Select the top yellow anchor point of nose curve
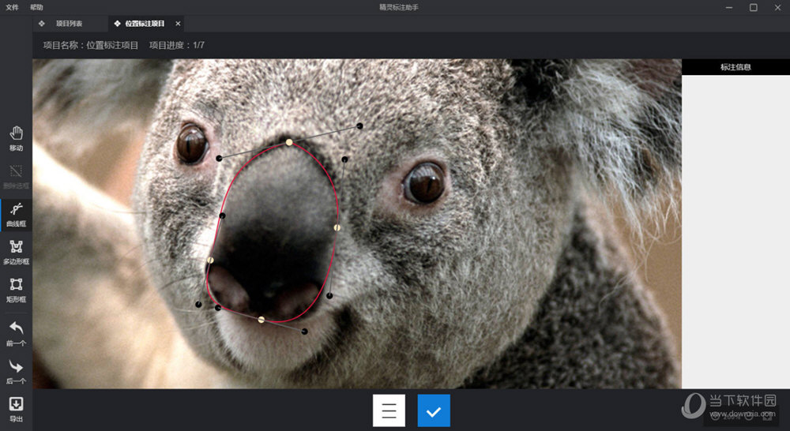The height and width of the screenshot is (431, 790). pyautogui.click(x=289, y=143)
